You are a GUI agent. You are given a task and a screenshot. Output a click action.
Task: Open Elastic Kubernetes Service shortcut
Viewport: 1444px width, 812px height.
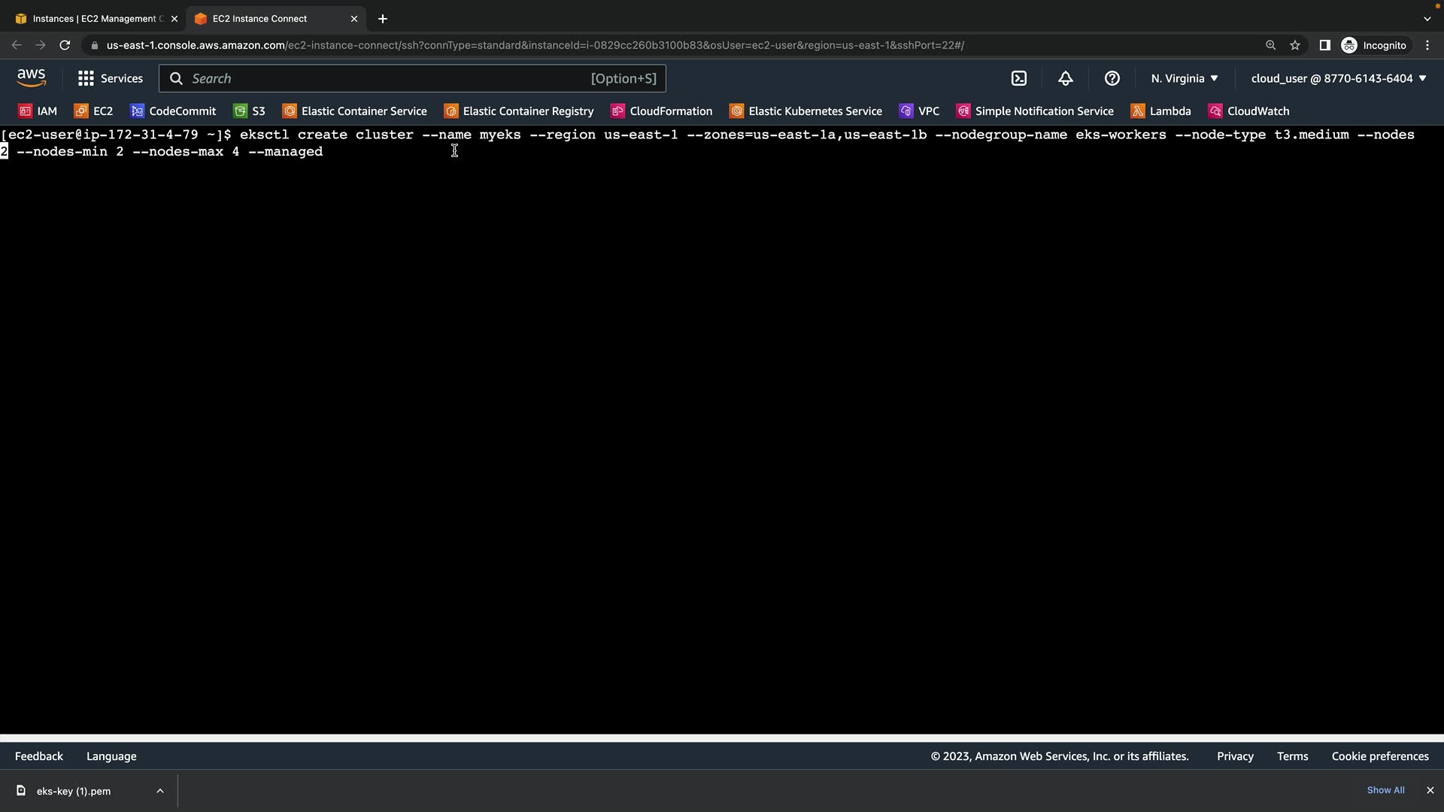click(806, 111)
